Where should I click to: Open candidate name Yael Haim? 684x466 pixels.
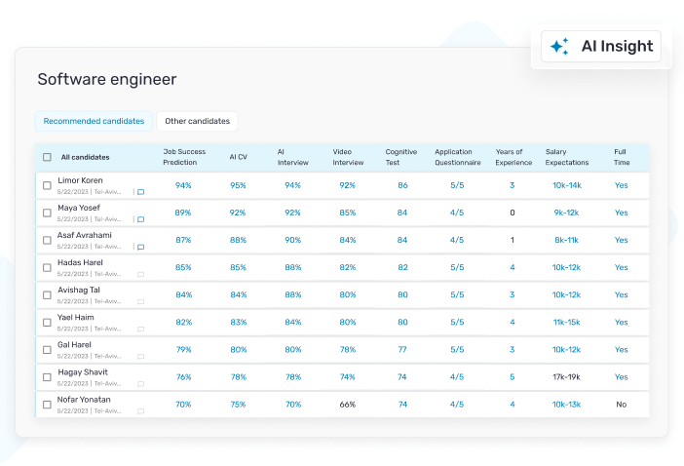click(75, 317)
